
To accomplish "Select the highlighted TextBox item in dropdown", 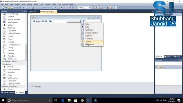I will pyautogui.click(x=92, y=42).
